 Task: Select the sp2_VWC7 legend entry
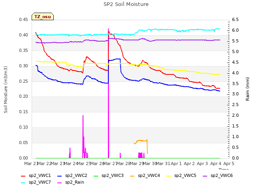point(36,182)
